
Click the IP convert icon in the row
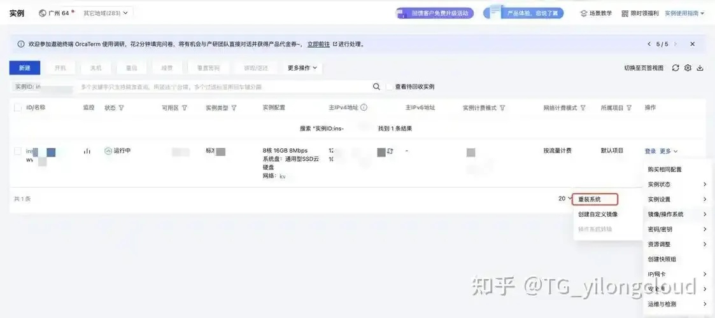click(390, 151)
